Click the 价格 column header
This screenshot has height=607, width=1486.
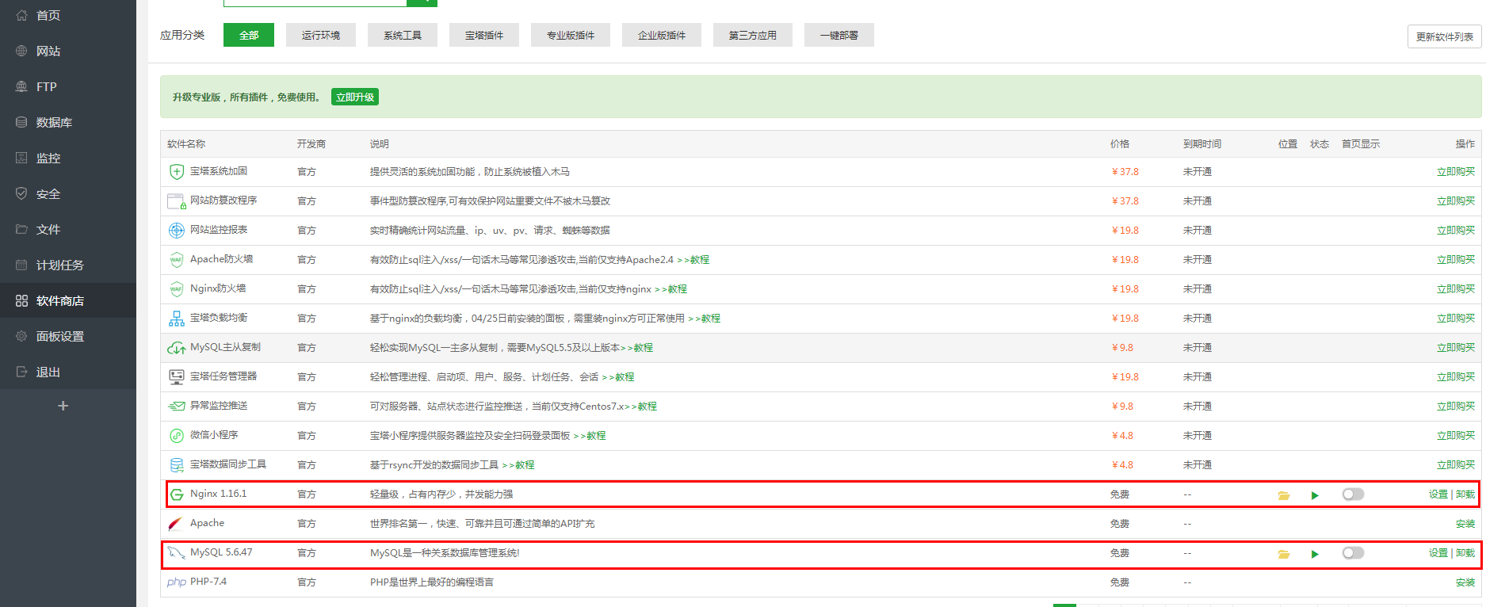pos(1120,143)
